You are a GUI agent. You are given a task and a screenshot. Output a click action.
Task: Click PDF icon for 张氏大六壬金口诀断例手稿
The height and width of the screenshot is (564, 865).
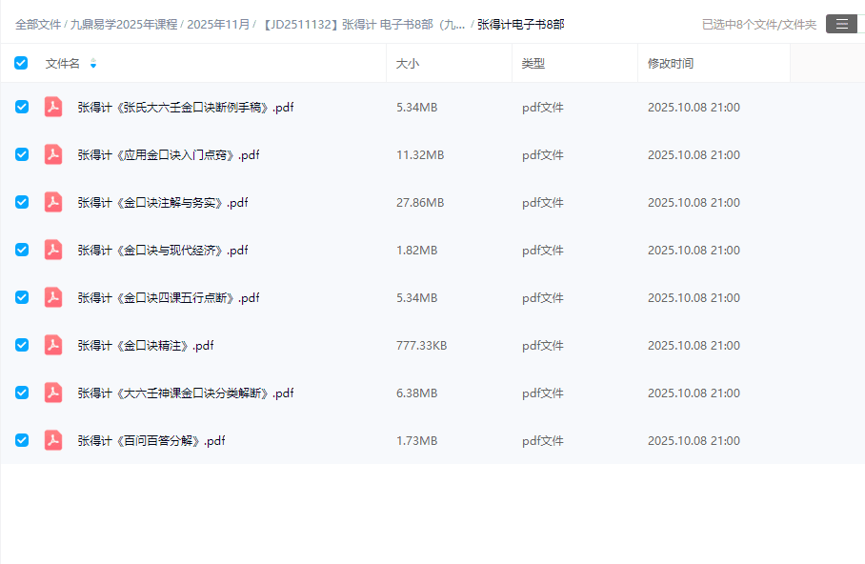coord(53,107)
